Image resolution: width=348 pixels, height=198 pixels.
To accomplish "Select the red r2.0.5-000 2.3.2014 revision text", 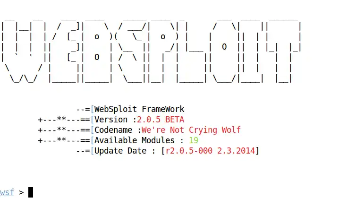I will (210, 151).
